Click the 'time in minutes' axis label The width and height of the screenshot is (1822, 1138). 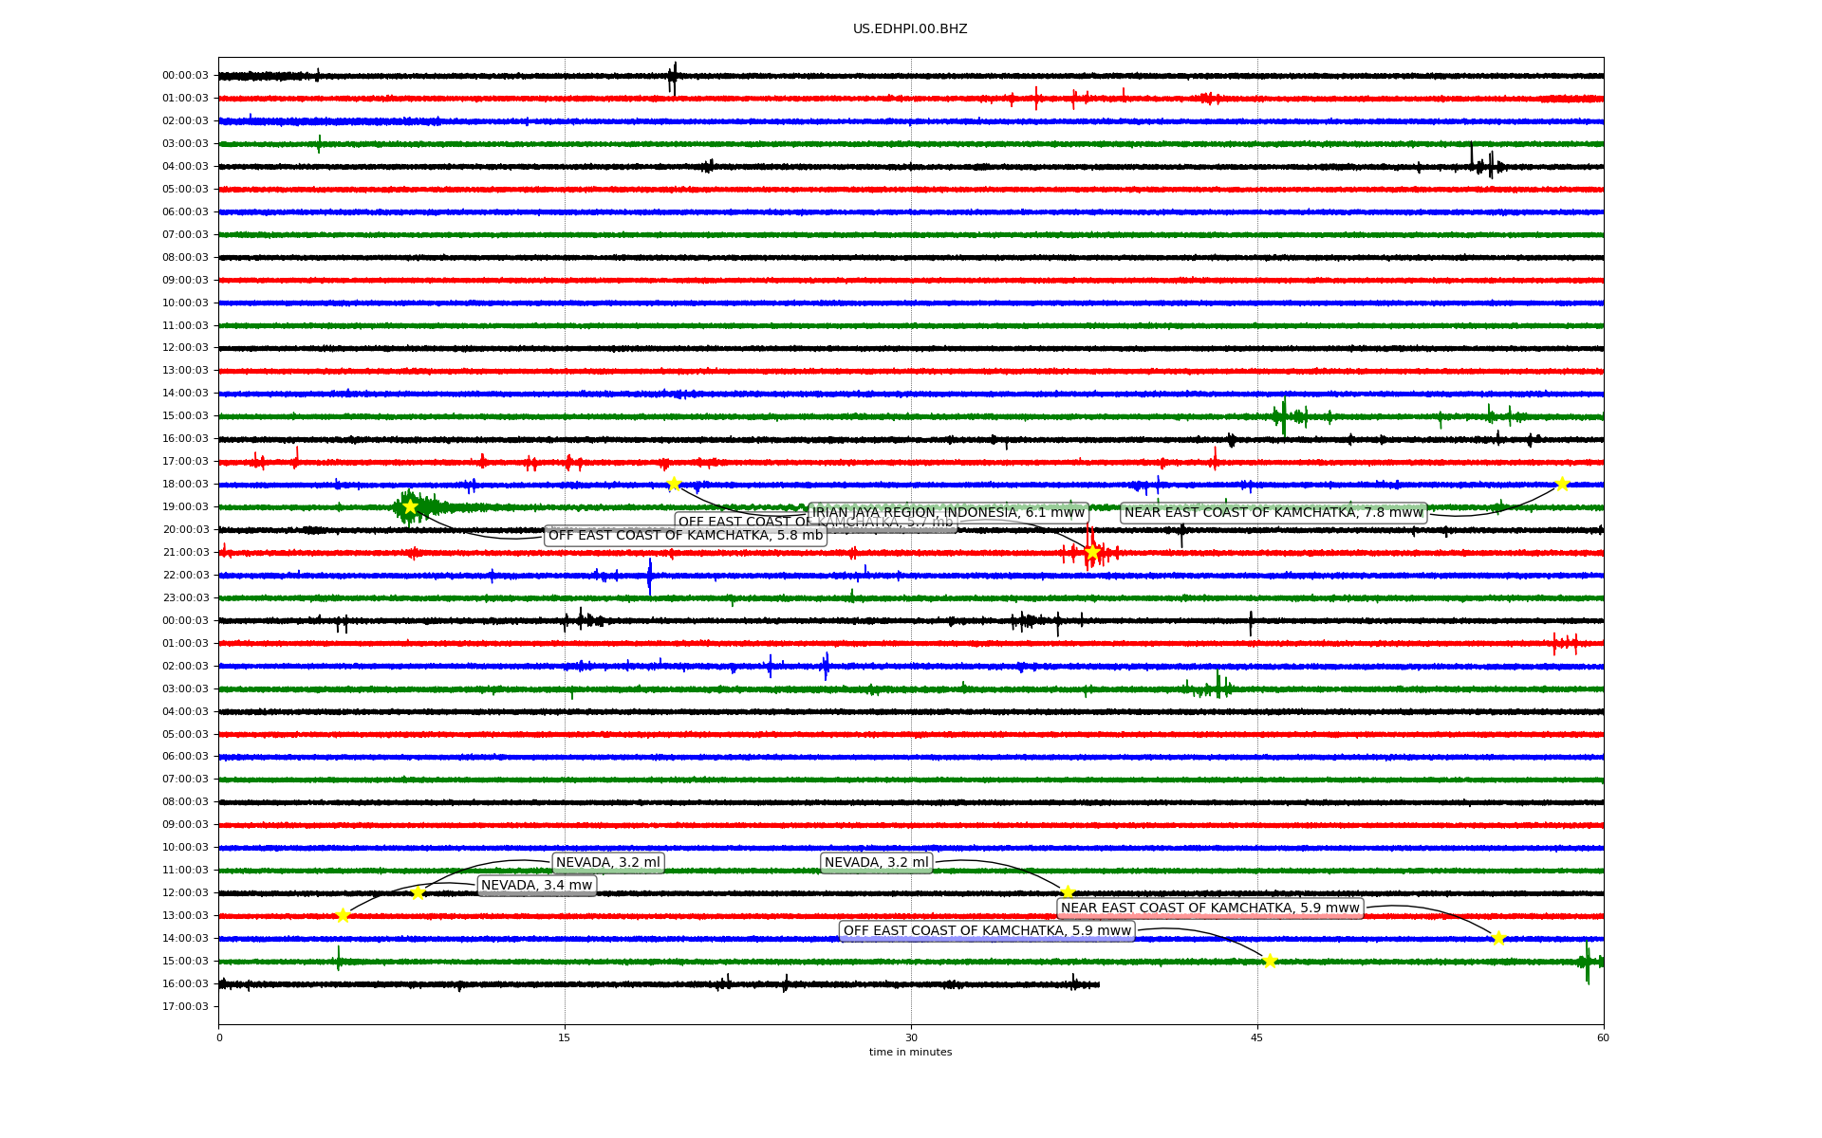point(910,1053)
